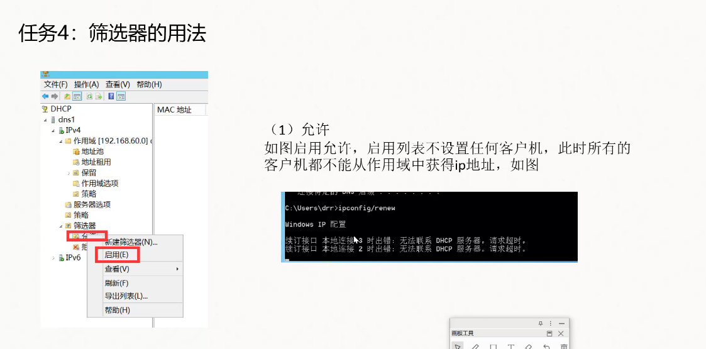Expand the 保留 node arrow
The height and width of the screenshot is (349, 706).
click(69, 173)
